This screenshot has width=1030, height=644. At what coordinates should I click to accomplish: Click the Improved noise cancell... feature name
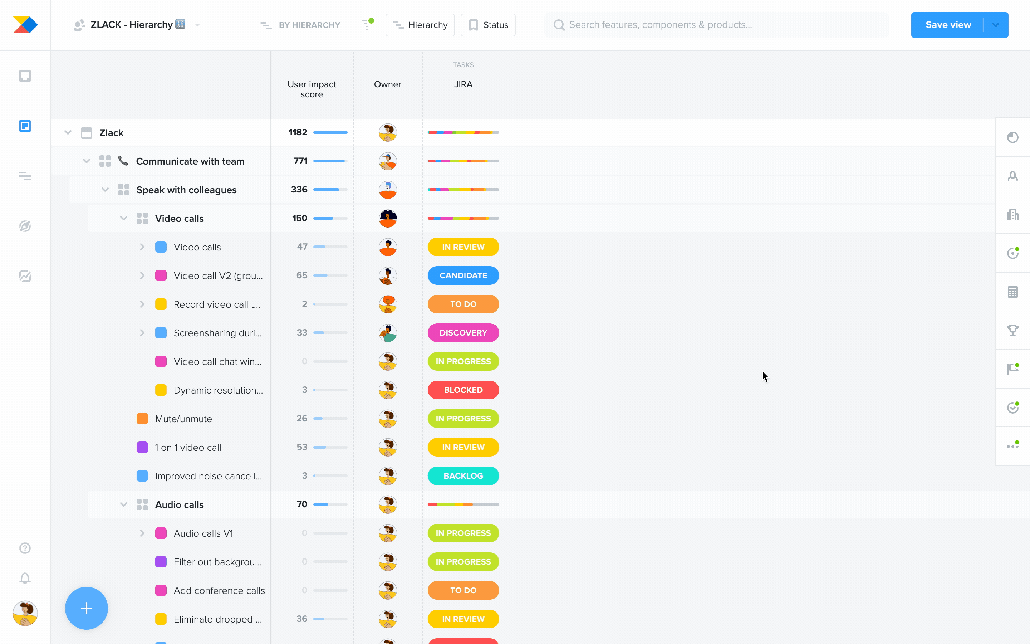pos(208,476)
